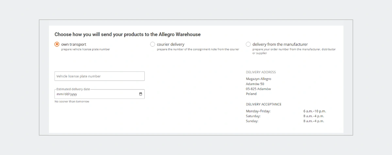
Task: Click the '6 a.m.–10 p.m.' hours value
Action: [x=315, y=111]
